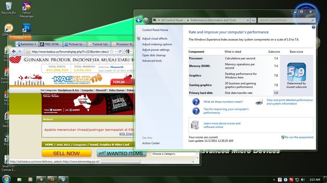
Task: Open Video Games hot category
Action: pyautogui.click(x=116, y=90)
